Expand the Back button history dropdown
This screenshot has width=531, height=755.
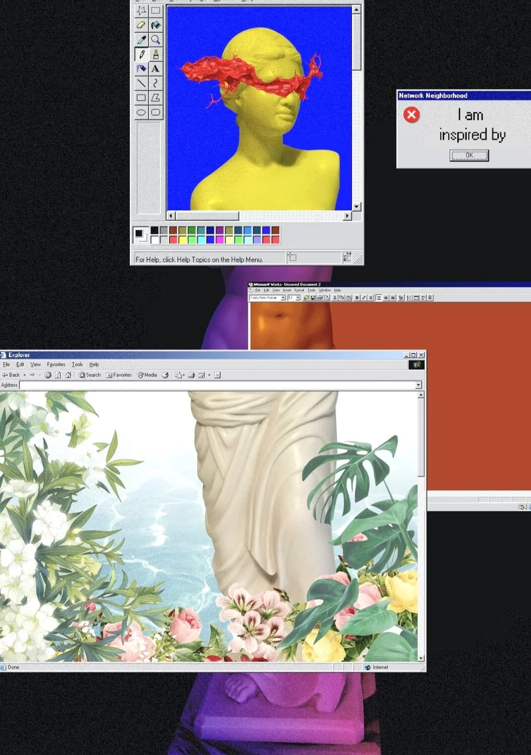(24, 375)
